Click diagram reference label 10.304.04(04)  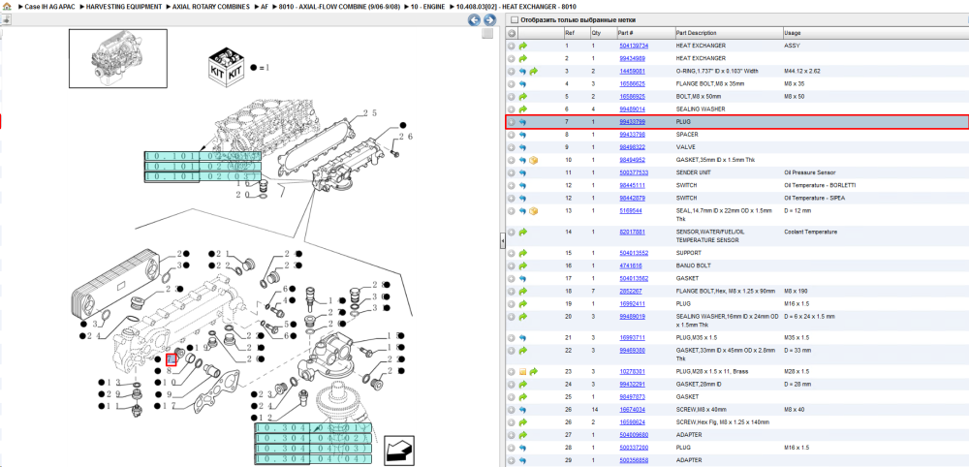pyautogui.click(x=314, y=459)
